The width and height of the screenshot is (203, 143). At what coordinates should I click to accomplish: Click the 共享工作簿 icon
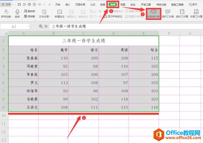tap(196, 12)
